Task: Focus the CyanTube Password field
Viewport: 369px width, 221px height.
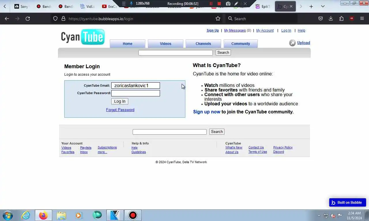Action: tap(135, 93)
